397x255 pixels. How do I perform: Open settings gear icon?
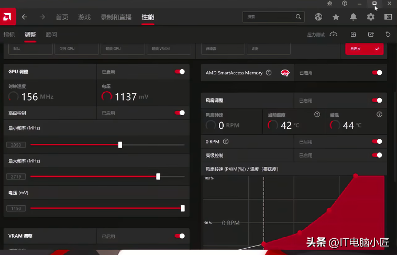pyautogui.click(x=371, y=17)
